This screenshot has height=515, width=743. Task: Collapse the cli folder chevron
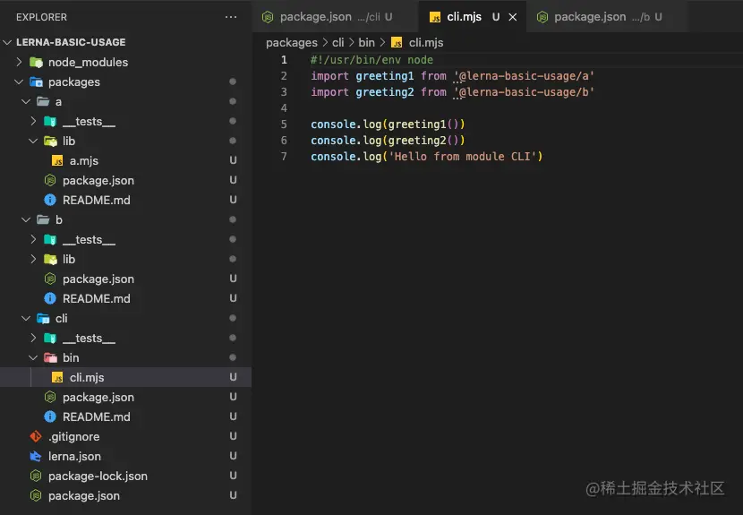(x=26, y=318)
